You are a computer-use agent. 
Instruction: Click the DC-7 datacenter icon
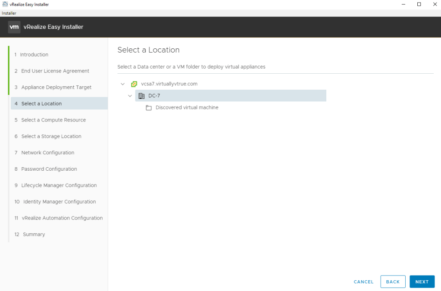141,96
